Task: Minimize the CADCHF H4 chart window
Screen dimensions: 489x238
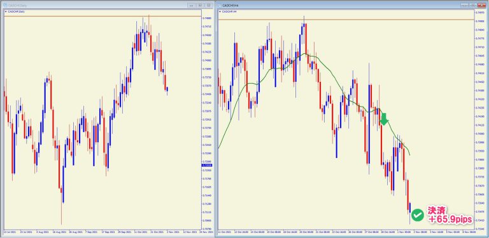Action: coord(465,5)
